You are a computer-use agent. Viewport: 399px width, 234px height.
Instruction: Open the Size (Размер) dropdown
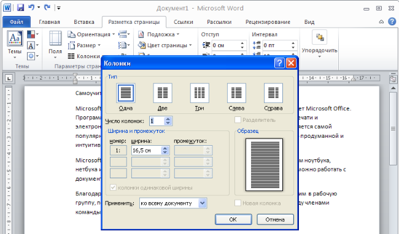click(x=84, y=45)
